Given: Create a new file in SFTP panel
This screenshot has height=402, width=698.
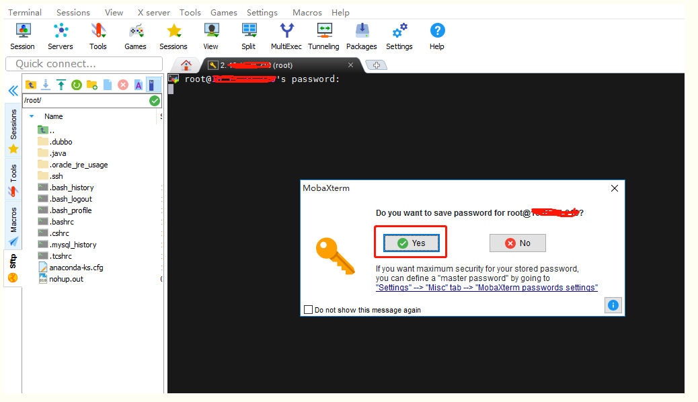Looking at the screenshot, I should [108, 85].
